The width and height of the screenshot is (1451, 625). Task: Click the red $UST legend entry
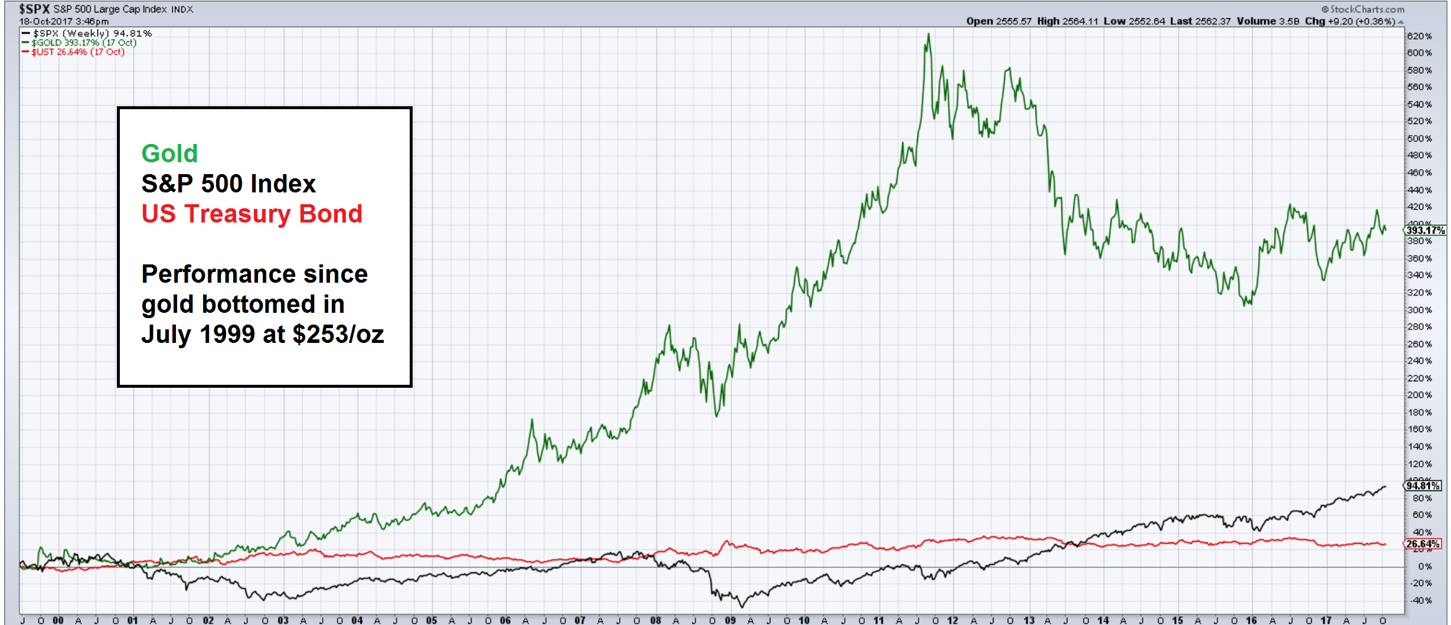(77, 52)
